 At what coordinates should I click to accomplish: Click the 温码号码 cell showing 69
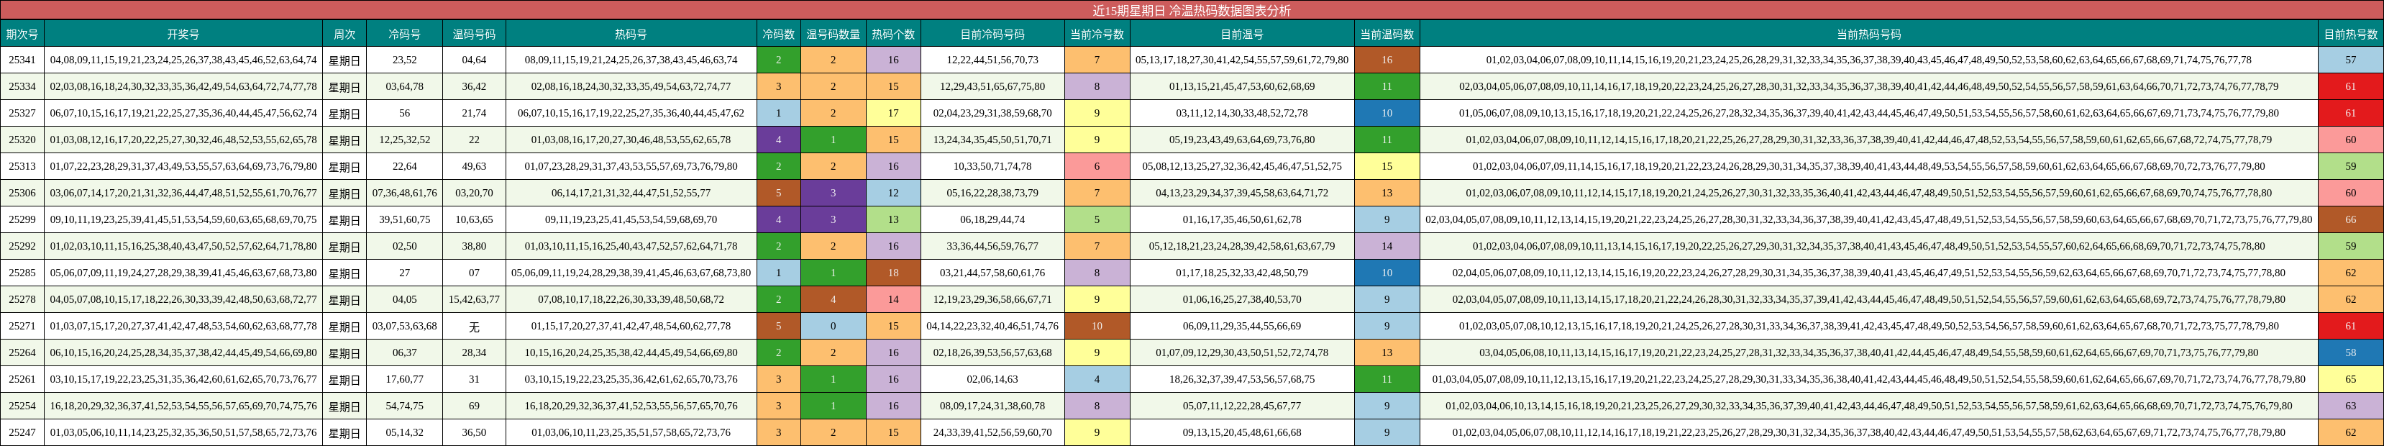(x=474, y=406)
